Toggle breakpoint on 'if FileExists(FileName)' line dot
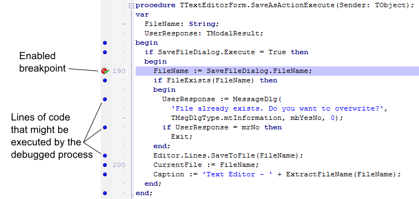 point(105,80)
